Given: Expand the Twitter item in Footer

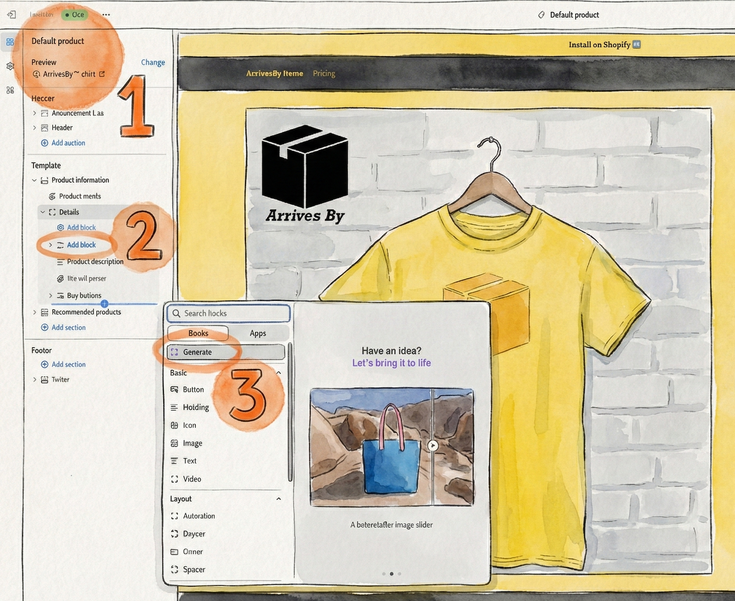Looking at the screenshot, I should click(35, 380).
